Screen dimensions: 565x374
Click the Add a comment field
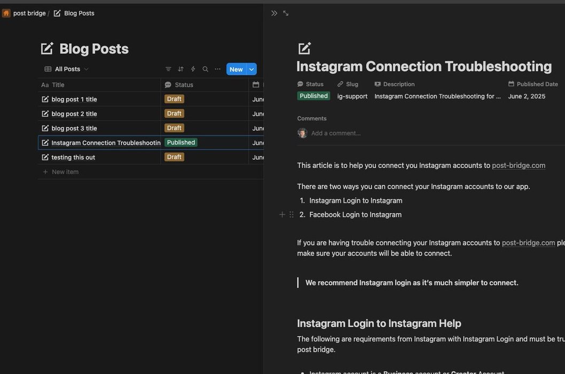(x=336, y=134)
